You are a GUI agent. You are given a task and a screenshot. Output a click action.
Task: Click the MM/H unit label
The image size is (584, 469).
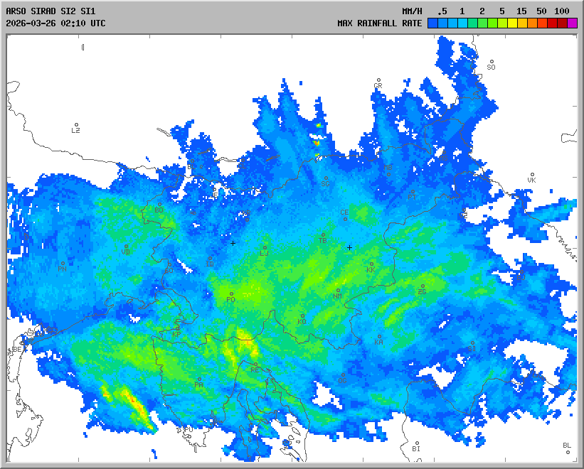point(413,11)
